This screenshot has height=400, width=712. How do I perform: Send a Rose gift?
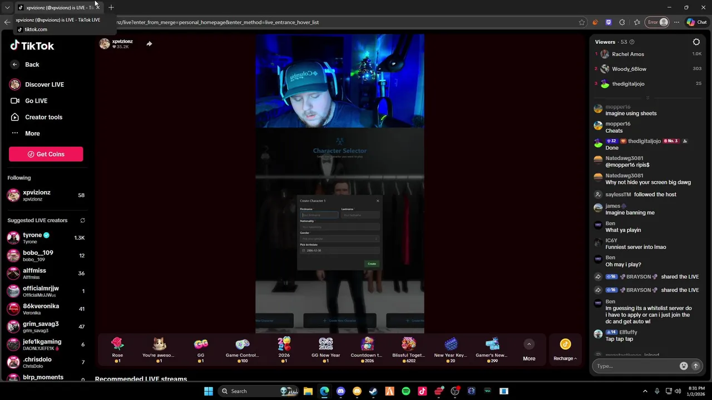[117, 349]
